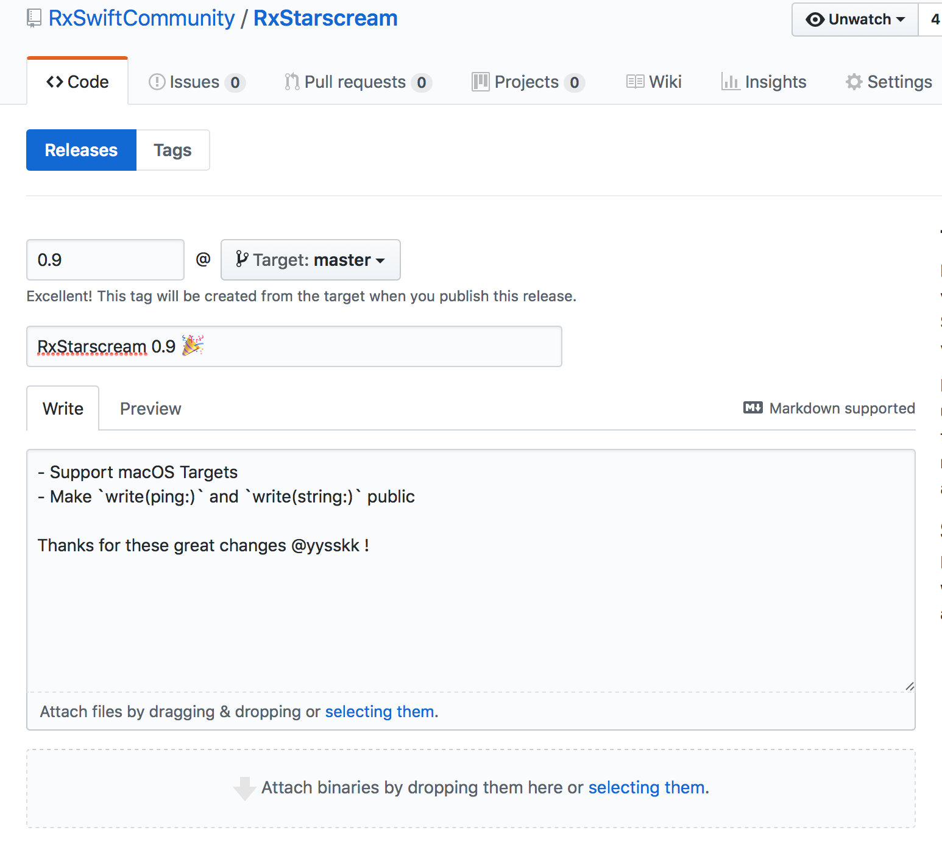Edit the tag version field 0.9
The height and width of the screenshot is (844, 942).
(105, 260)
